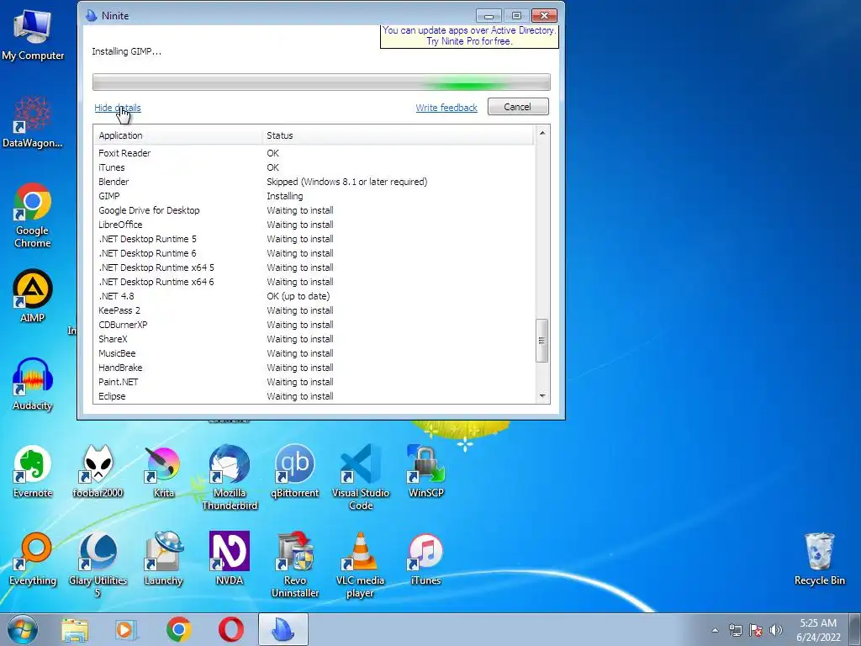Select .NET Desktop Runtime 5 row
The image size is (861, 646).
point(314,239)
